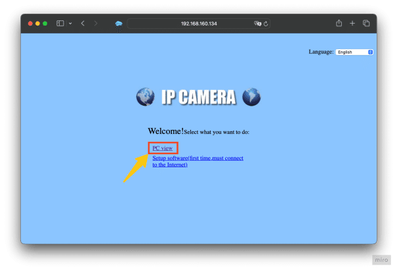This screenshot has width=397, height=271.
Task: Click the IP CAMERA logo title
Action: 199,97
